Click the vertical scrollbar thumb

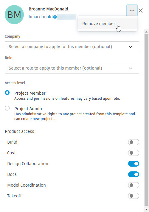[146, 120]
